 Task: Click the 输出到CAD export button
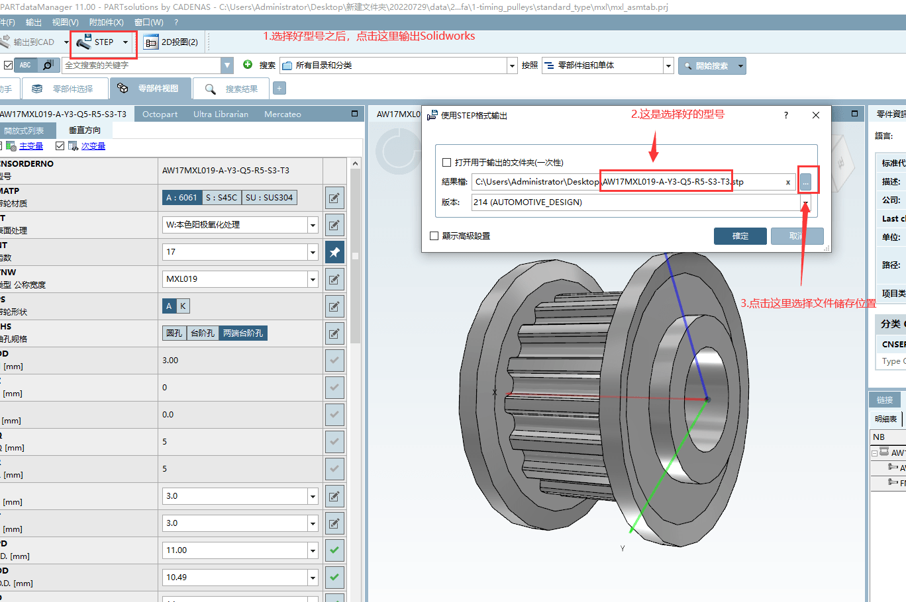(28, 42)
